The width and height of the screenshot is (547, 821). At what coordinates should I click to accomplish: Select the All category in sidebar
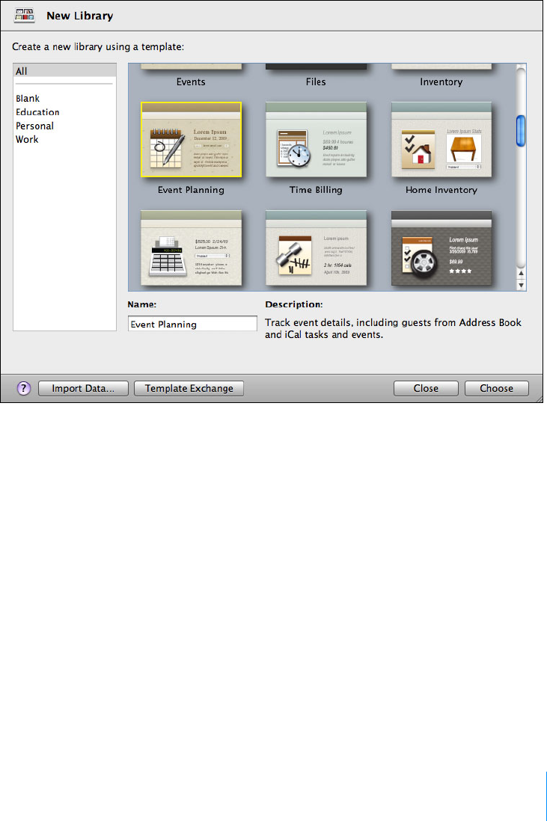tap(64, 71)
